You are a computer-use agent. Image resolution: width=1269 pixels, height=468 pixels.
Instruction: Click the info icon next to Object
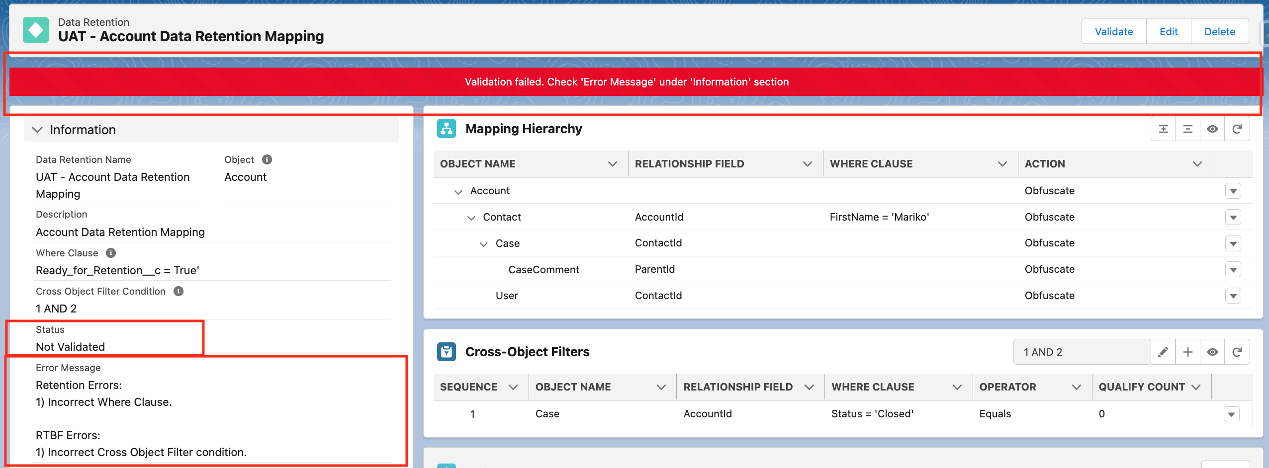click(x=267, y=159)
